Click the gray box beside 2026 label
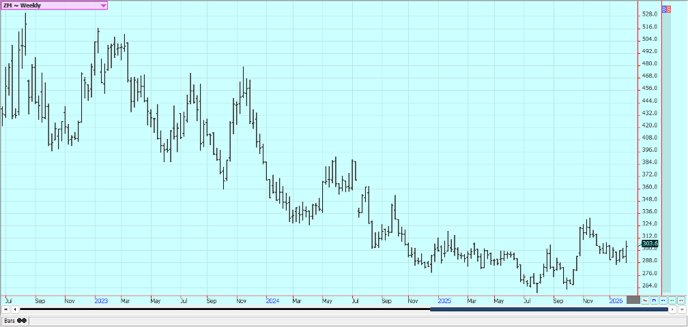This screenshot has width=688, height=327. click(x=633, y=300)
